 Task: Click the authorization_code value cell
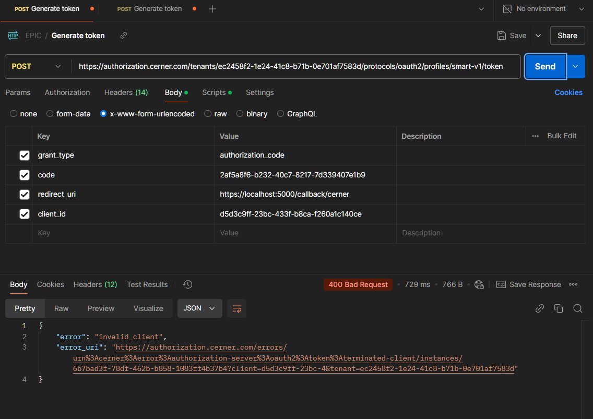(x=305, y=155)
